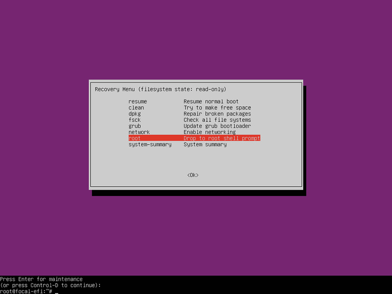Click the Recovery Menu title text
The height and width of the screenshot is (294, 392).
tap(160, 89)
